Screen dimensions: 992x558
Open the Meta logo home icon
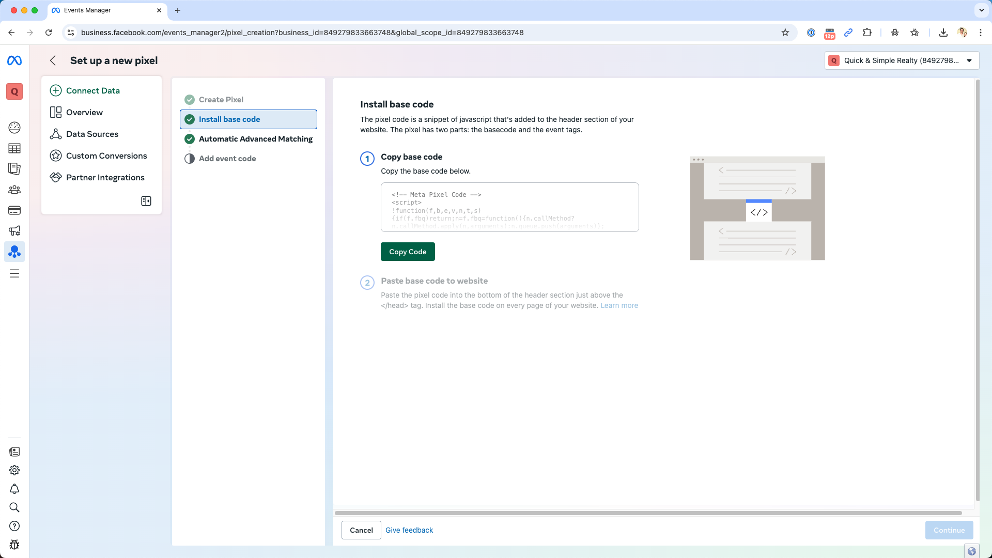pos(14,61)
